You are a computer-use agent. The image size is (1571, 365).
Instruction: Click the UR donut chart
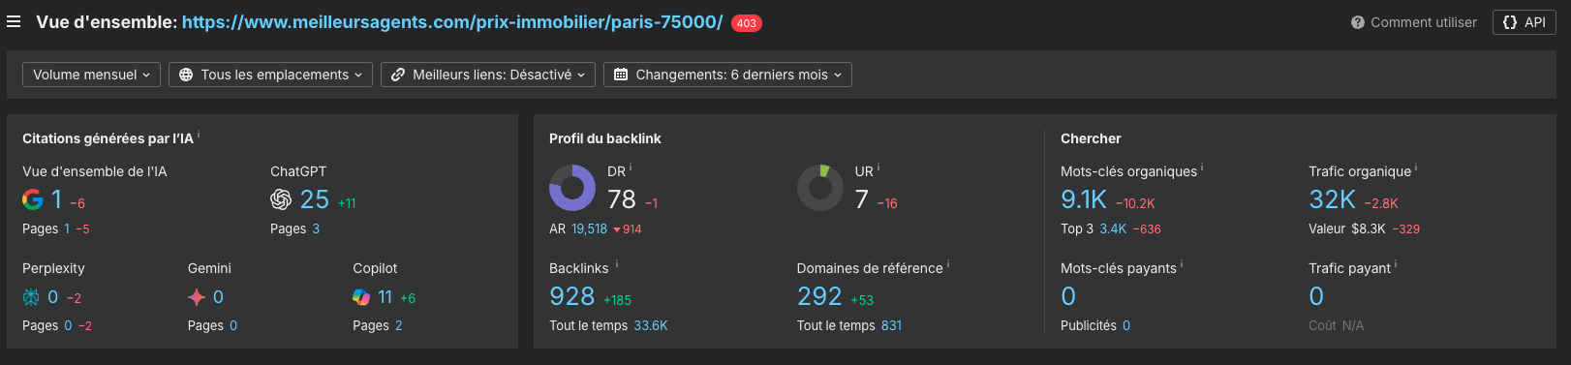[820, 187]
